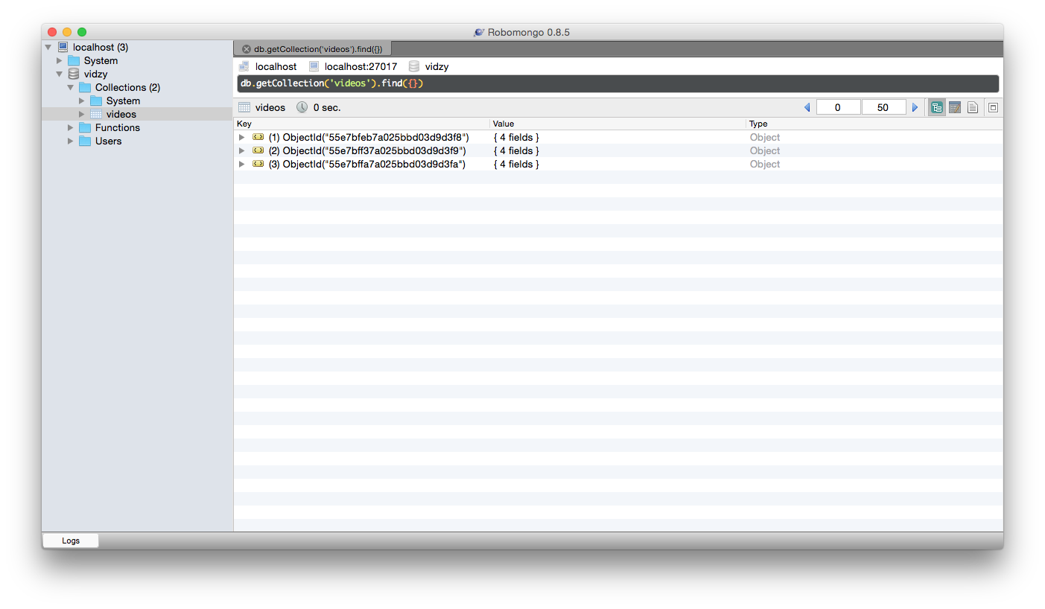Go to the previous page of results
1045x609 pixels.
tap(807, 107)
